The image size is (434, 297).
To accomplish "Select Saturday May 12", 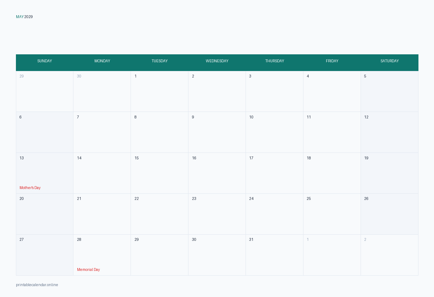I will coord(390,132).
